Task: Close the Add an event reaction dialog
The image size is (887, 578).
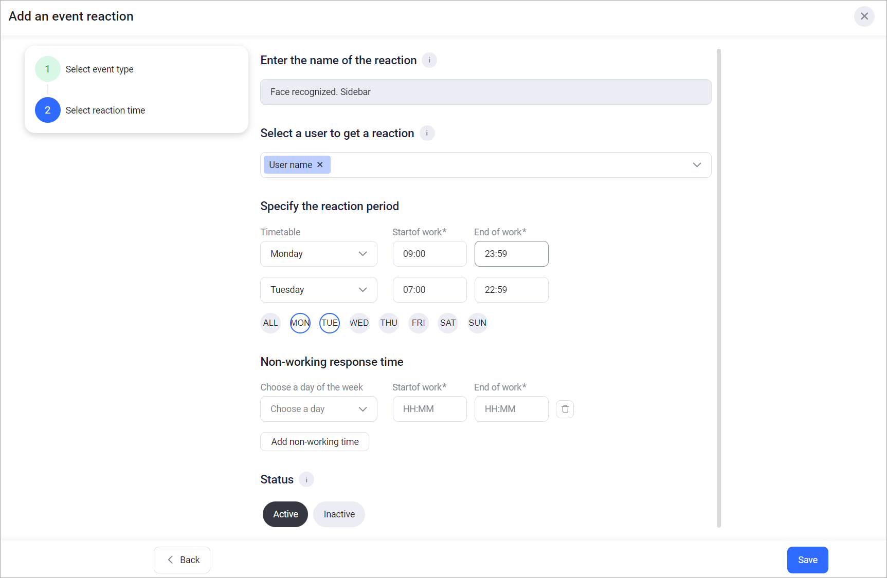Action: click(864, 16)
